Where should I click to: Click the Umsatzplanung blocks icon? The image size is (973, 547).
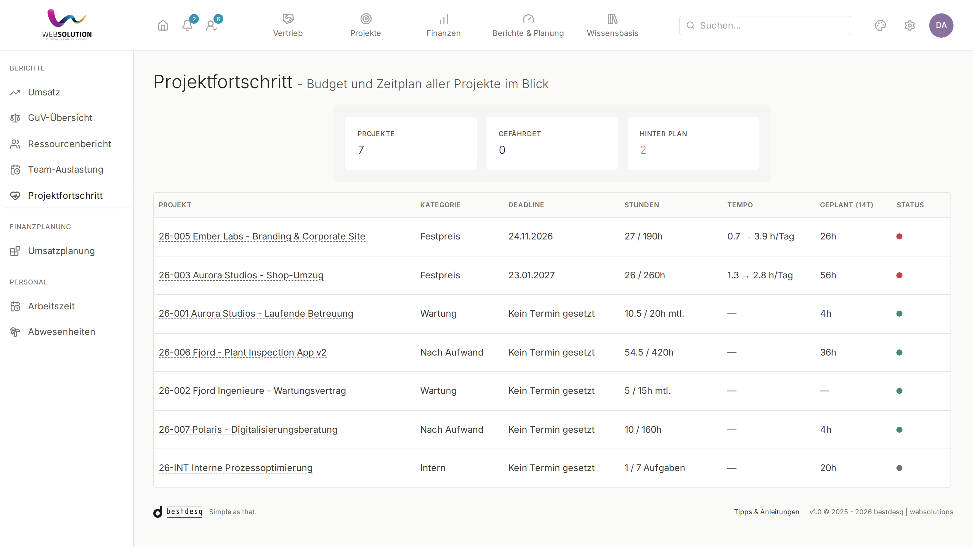(15, 251)
